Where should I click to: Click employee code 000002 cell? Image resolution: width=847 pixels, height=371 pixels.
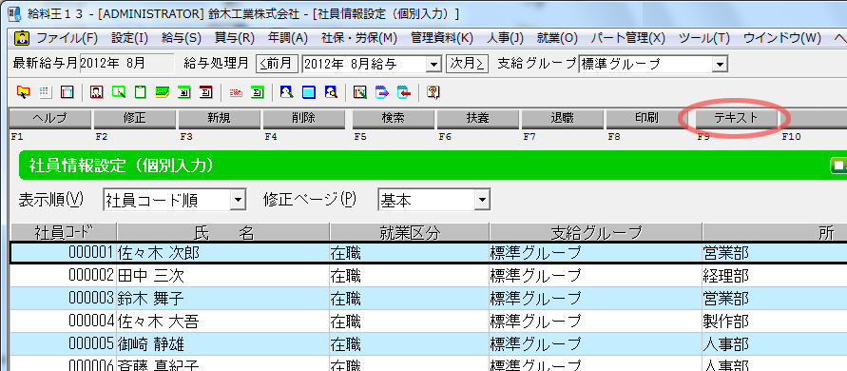pyautogui.click(x=64, y=276)
